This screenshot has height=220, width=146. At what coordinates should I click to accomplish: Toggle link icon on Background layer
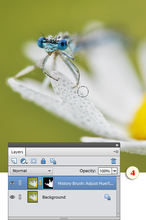(x=20, y=197)
